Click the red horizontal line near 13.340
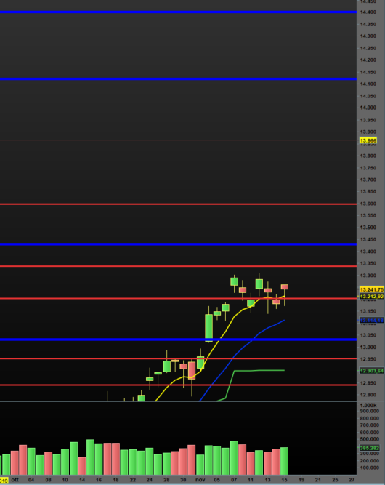 [x=178, y=266]
